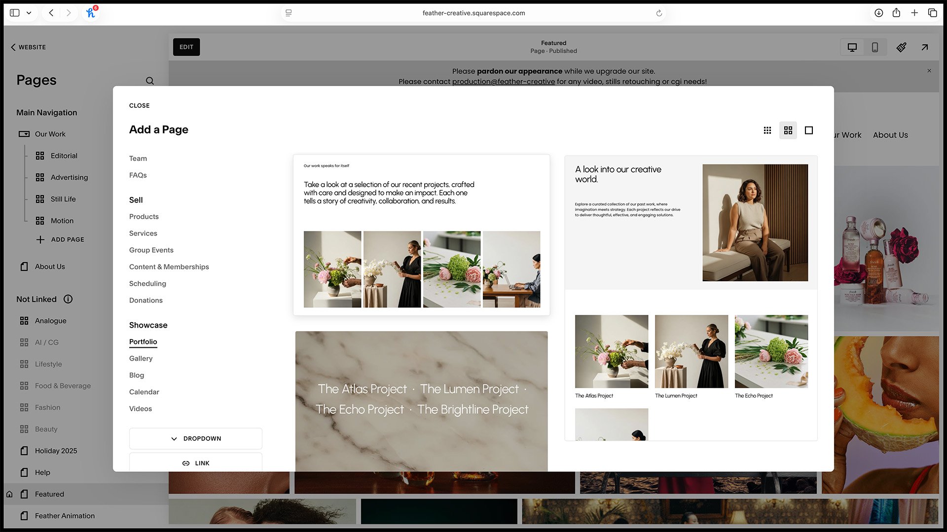Select Portfolio under the Showcase section
Screen dimensions: 947x532
click(x=143, y=341)
